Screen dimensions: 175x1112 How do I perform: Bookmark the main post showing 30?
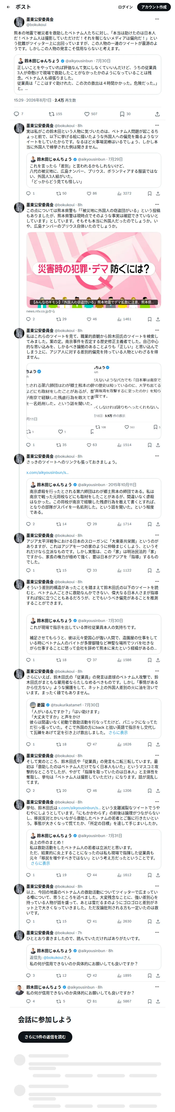pyautogui.click(x=125, y=114)
